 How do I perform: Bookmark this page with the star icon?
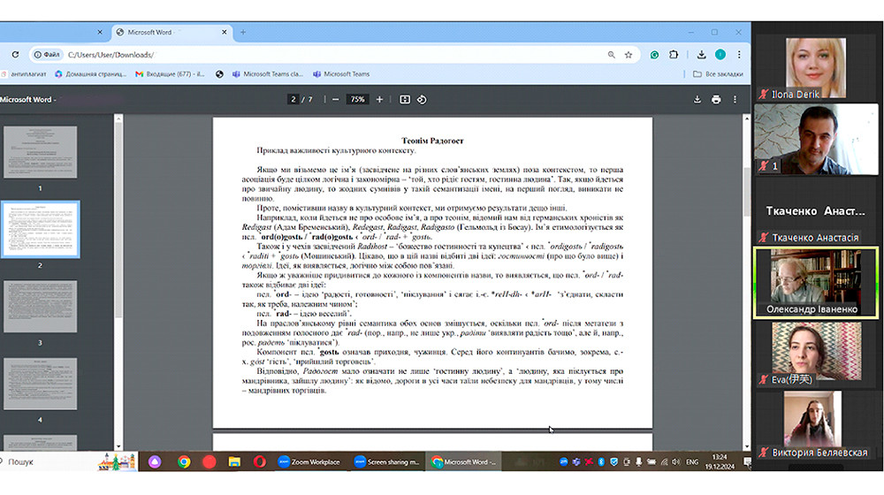click(x=628, y=55)
